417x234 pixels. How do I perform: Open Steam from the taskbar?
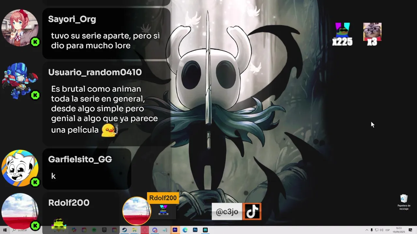[124, 230]
